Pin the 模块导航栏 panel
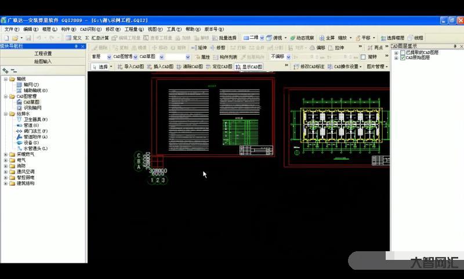The height and width of the screenshot is (279, 464). (x=77, y=46)
